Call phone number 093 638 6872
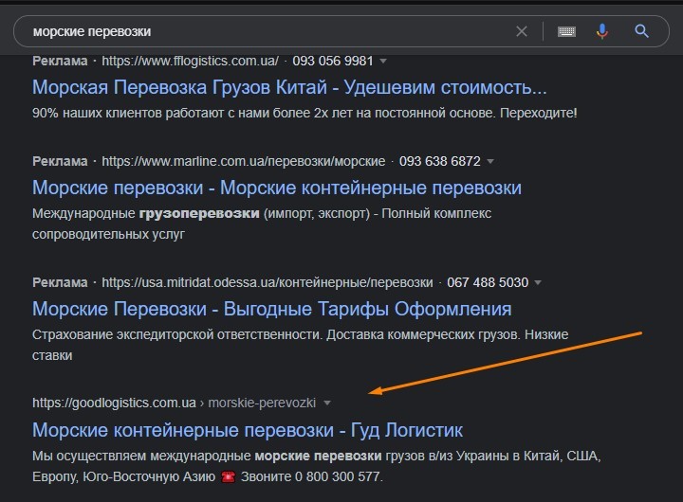The image size is (683, 502). (x=439, y=161)
